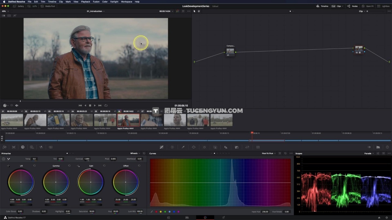Open the Playback menu
392x220 pixels.
[86, 2]
